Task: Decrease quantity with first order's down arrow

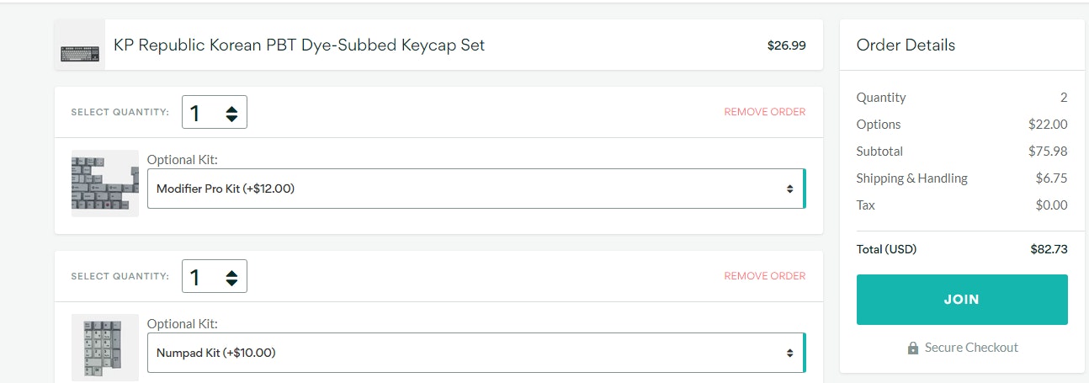Action: (232, 119)
